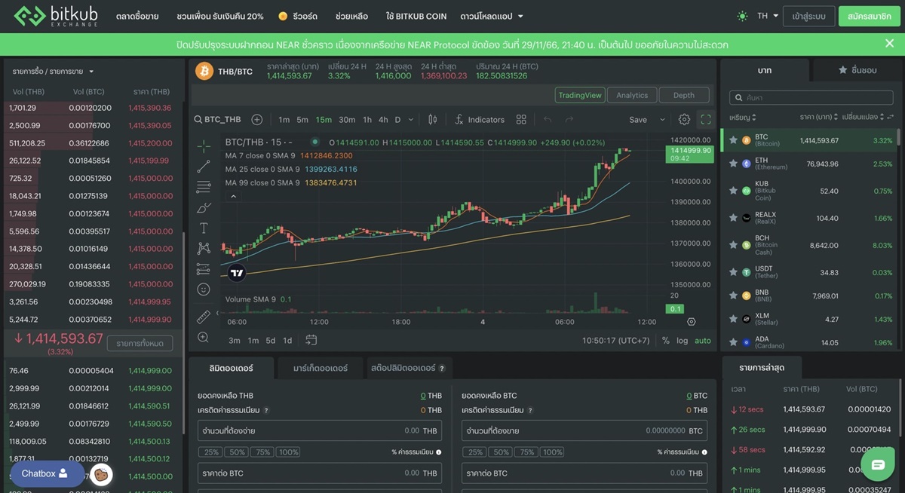Redo the chart action
Image resolution: width=905 pixels, height=493 pixels.
569,120
